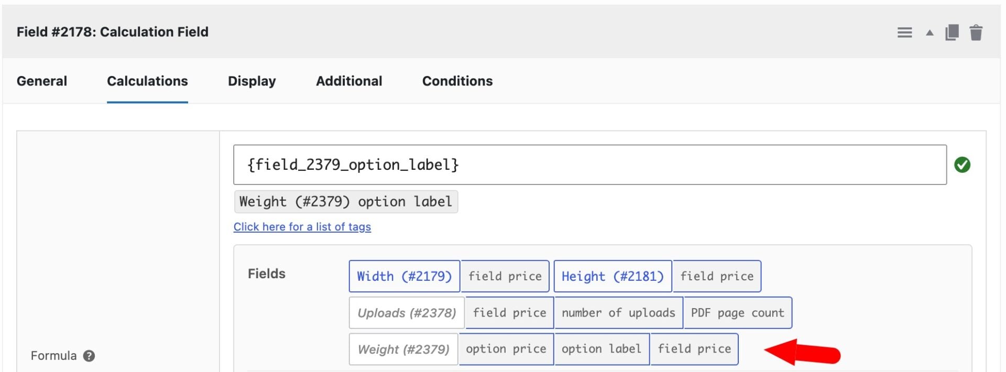Insert the Width (#2179) field tag
Viewport: 1006px width, 372px height.
click(404, 276)
